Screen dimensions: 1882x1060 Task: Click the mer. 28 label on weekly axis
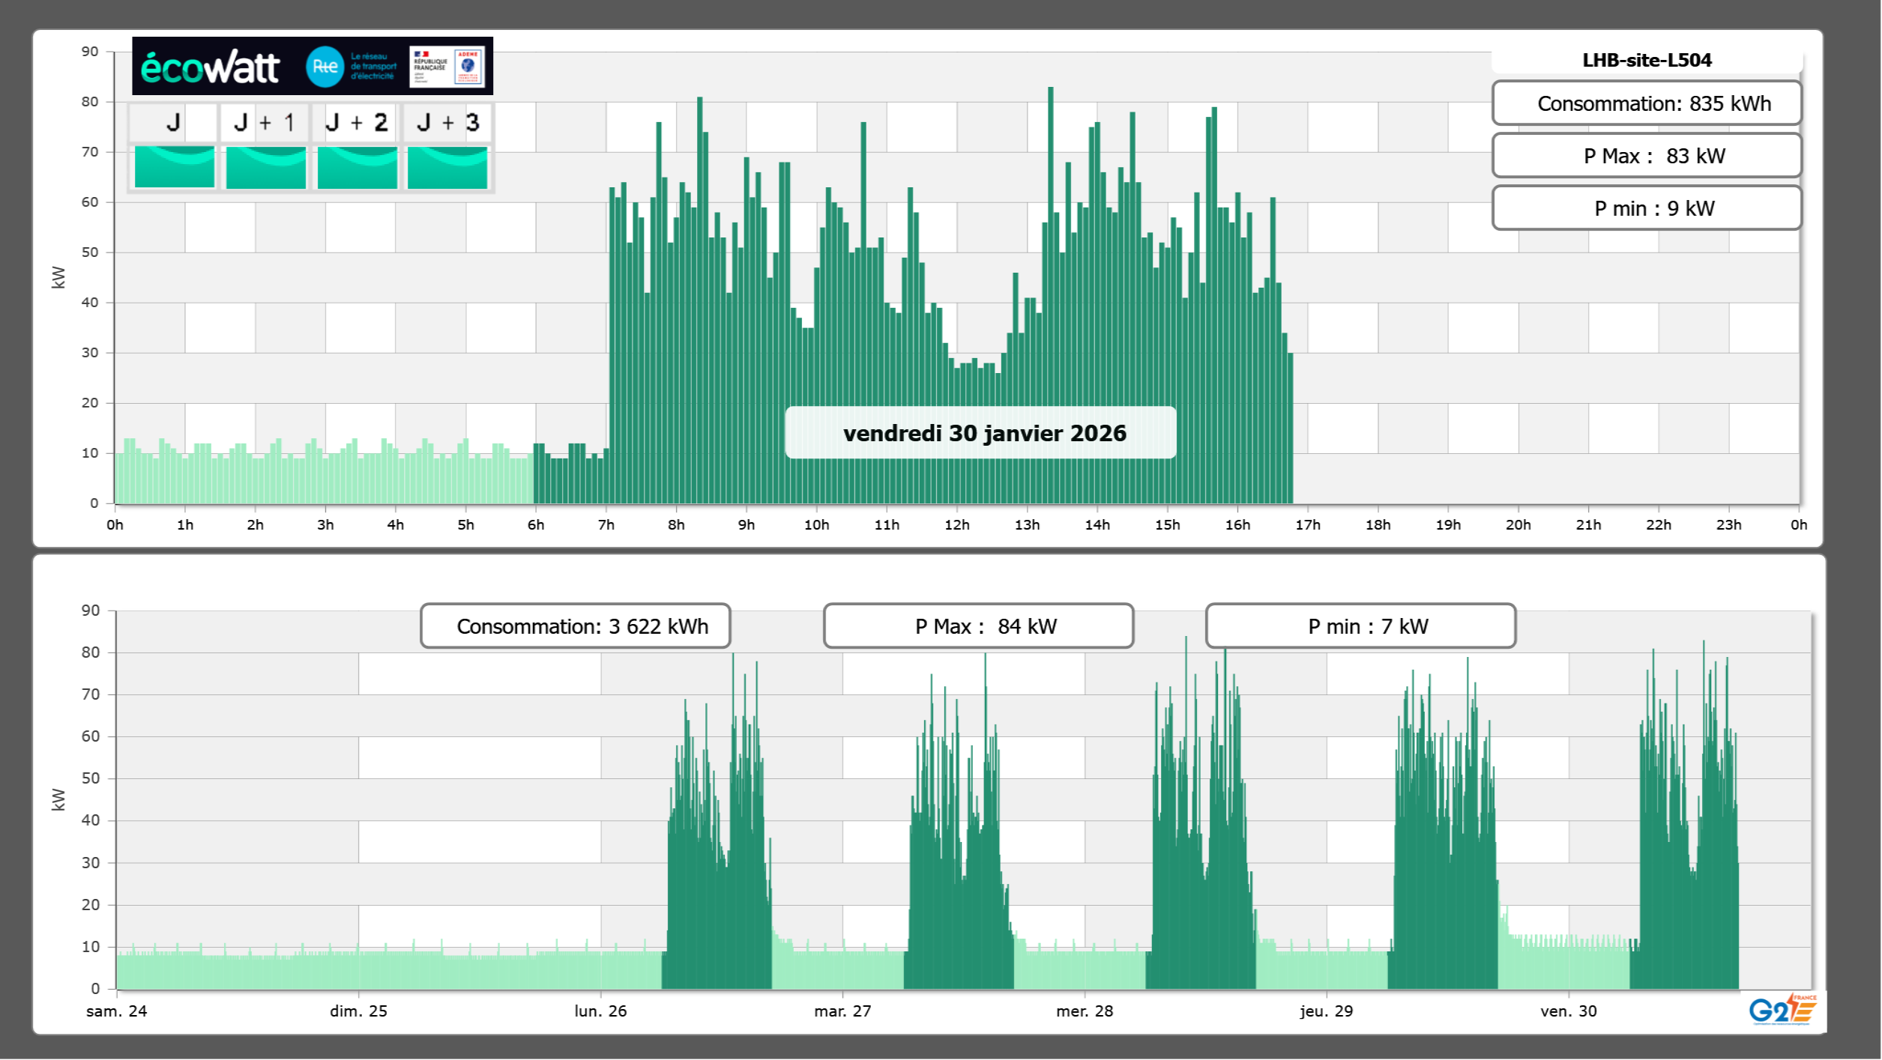click(x=1084, y=1011)
